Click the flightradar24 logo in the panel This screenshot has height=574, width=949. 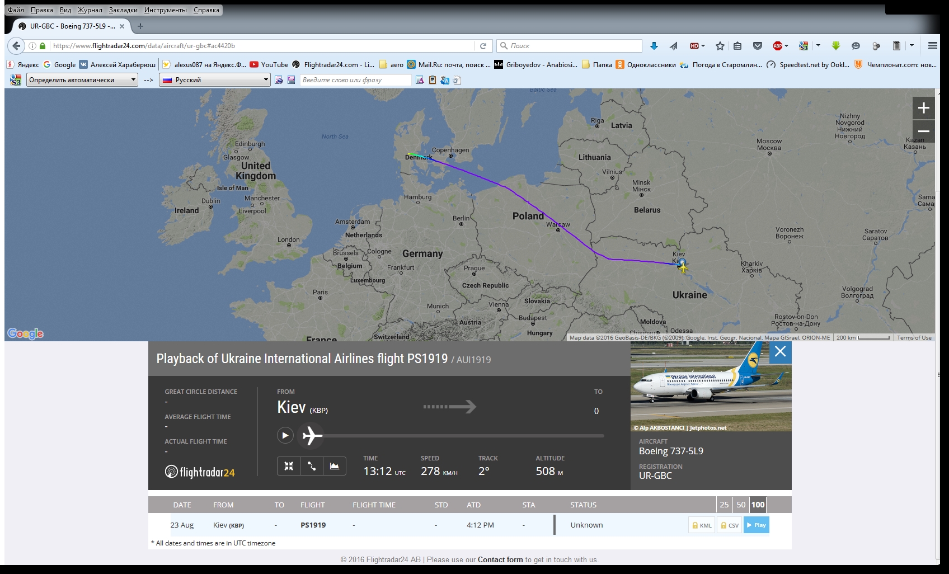point(200,472)
